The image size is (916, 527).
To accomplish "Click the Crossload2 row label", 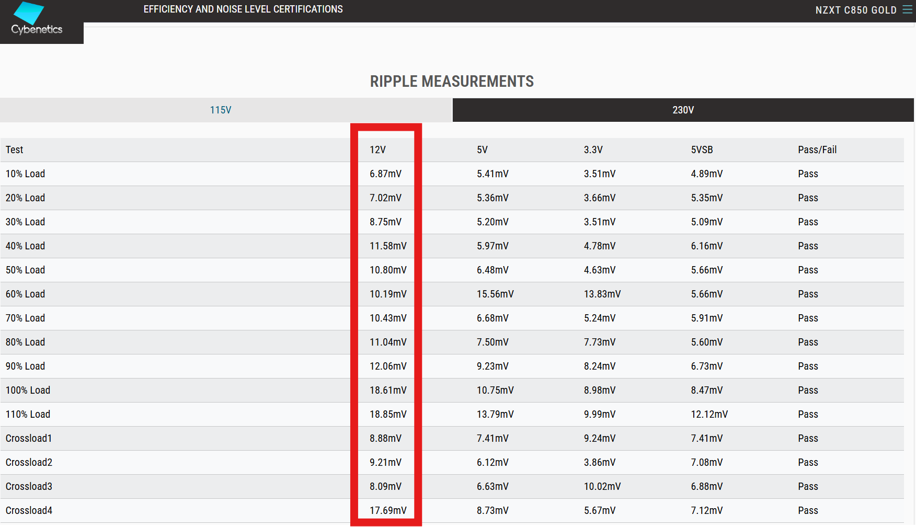I will (29, 463).
